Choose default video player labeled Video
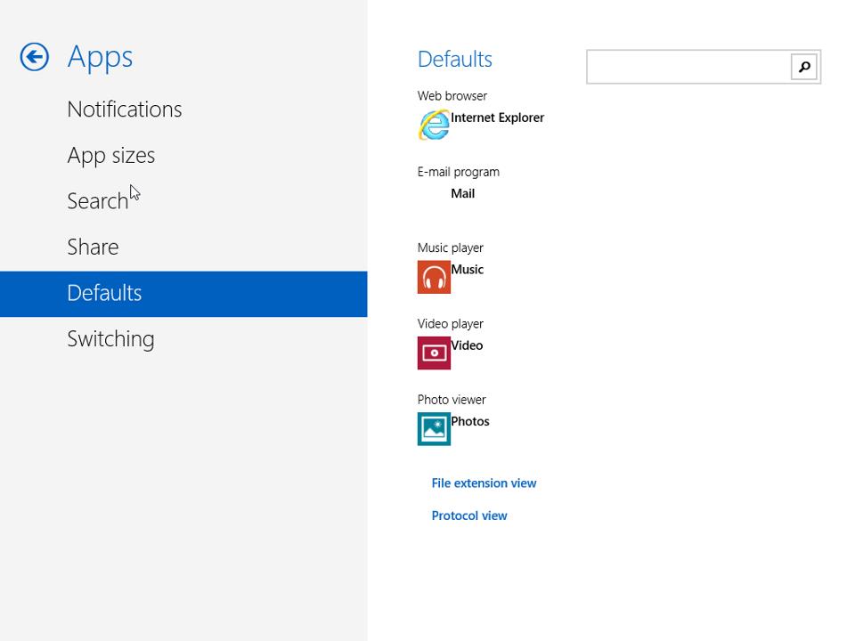 [x=467, y=345]
